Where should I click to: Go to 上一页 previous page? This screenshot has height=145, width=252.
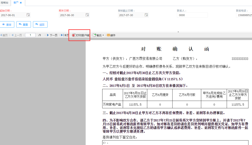click(17, 35)
